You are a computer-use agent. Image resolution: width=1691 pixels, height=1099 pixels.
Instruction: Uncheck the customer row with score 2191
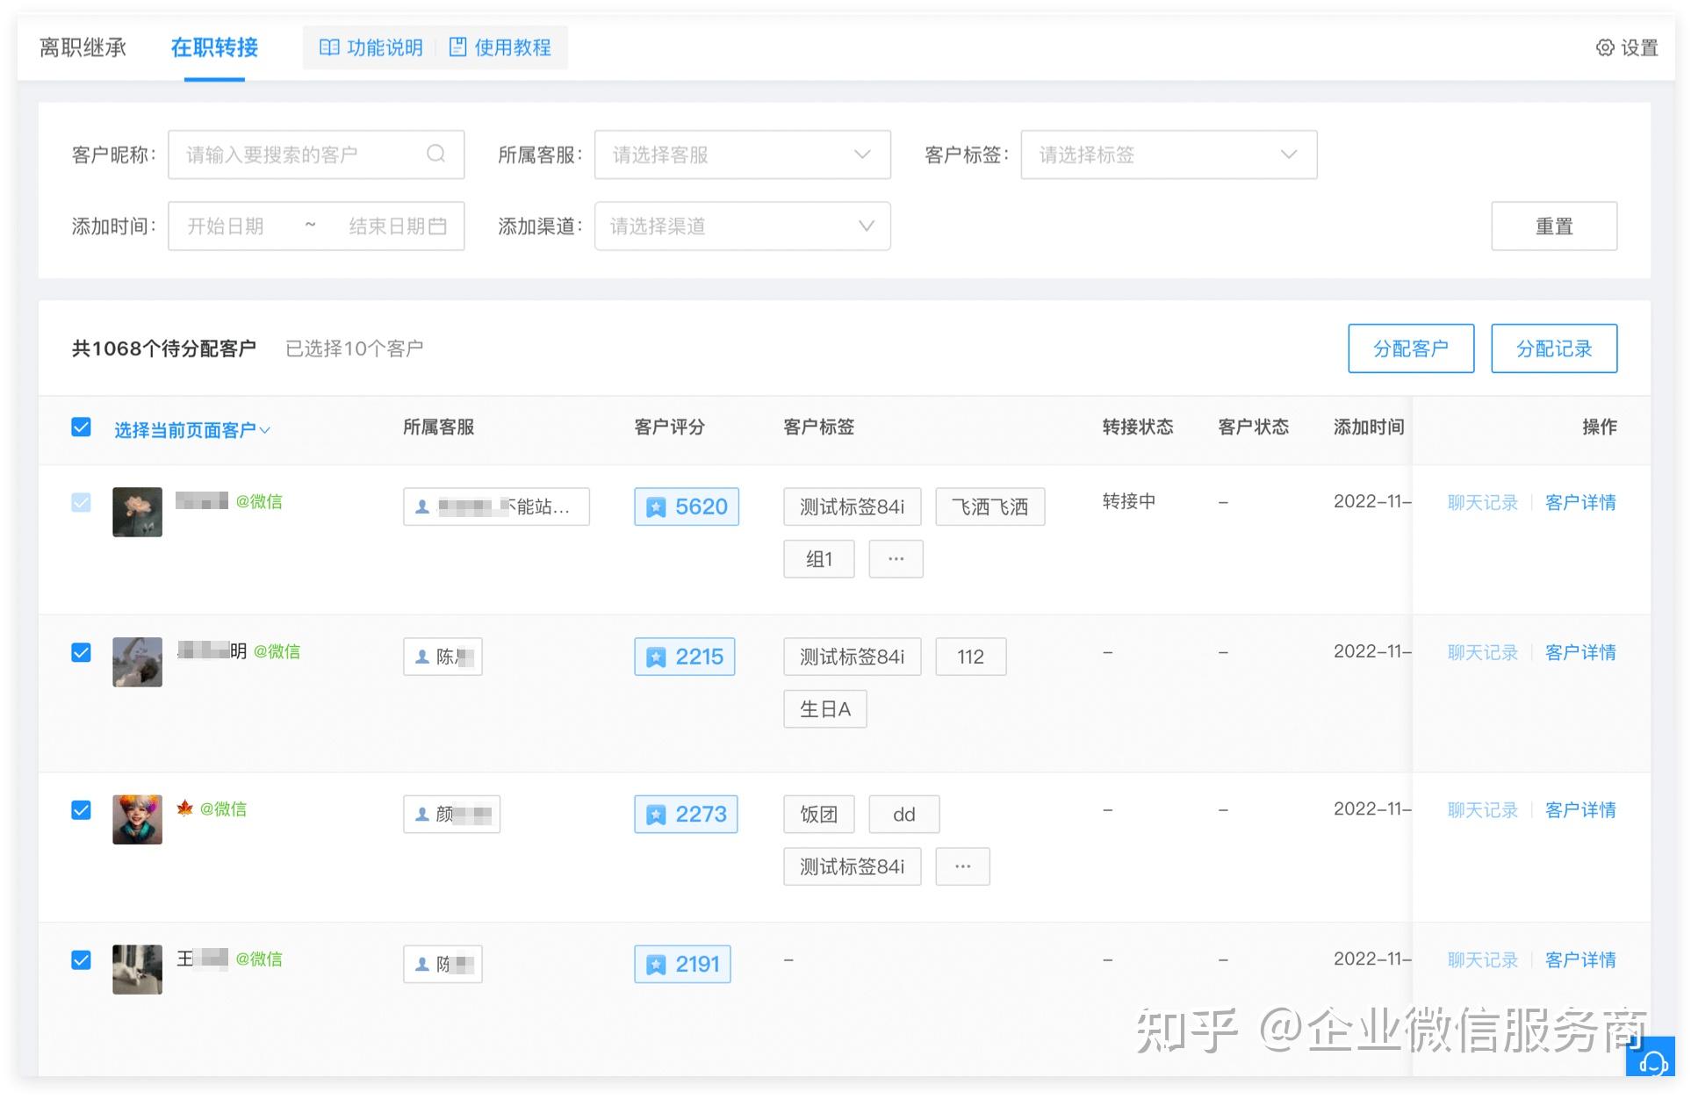coord(81,959)
